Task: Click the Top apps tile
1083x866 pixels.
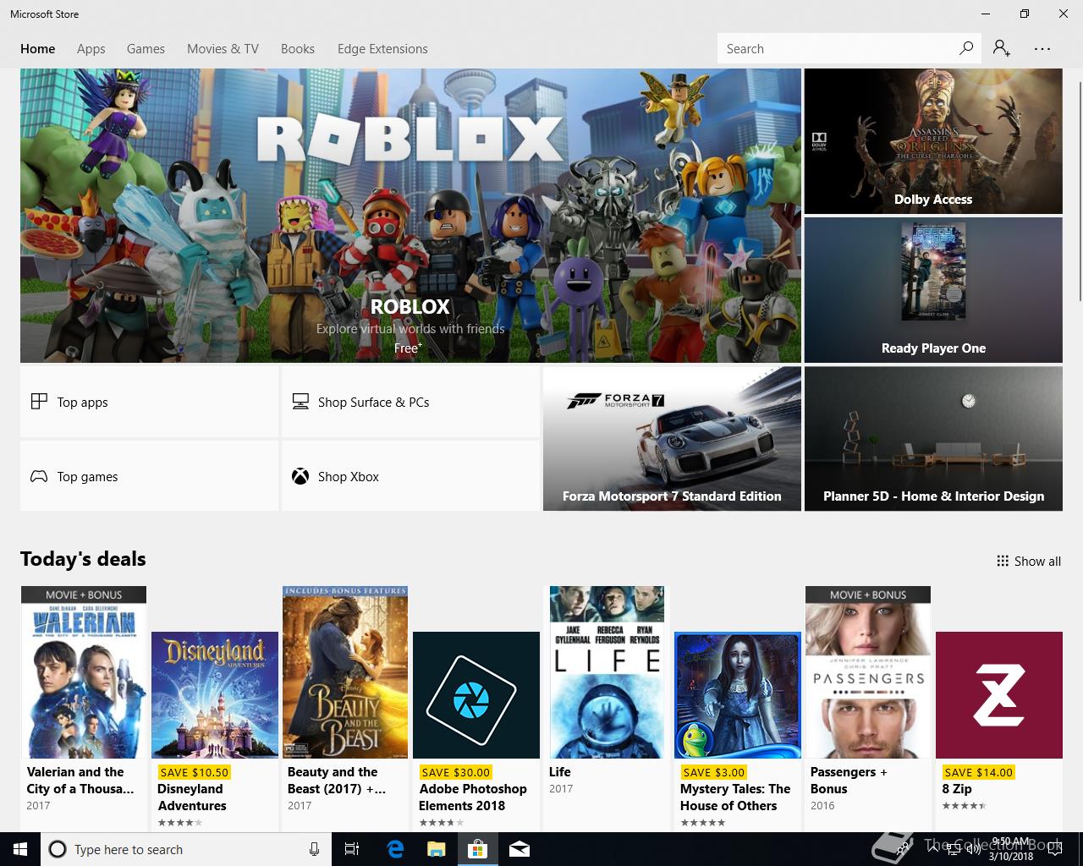Action: tap(149, 402)
